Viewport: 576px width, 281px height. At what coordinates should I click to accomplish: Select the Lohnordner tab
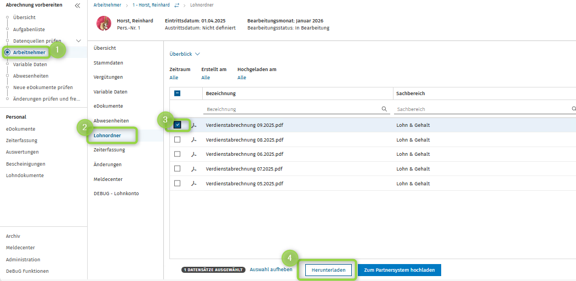click(107, 136)
